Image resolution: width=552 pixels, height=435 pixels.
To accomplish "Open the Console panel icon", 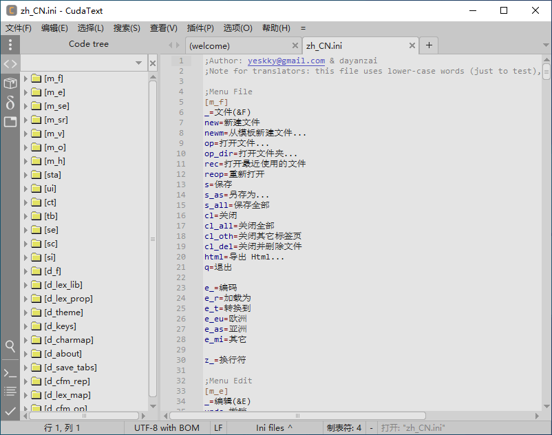I will [x=10, y=373].
